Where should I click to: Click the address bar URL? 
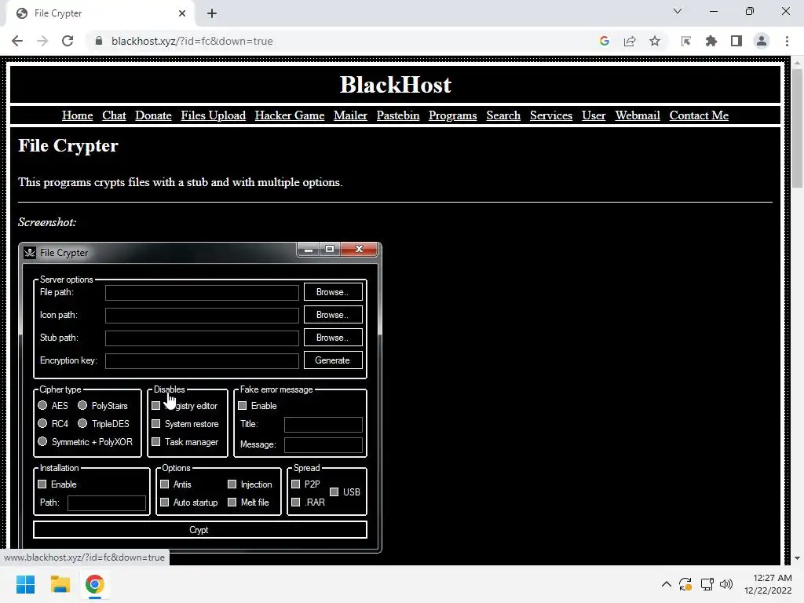(x=192, y=41)
